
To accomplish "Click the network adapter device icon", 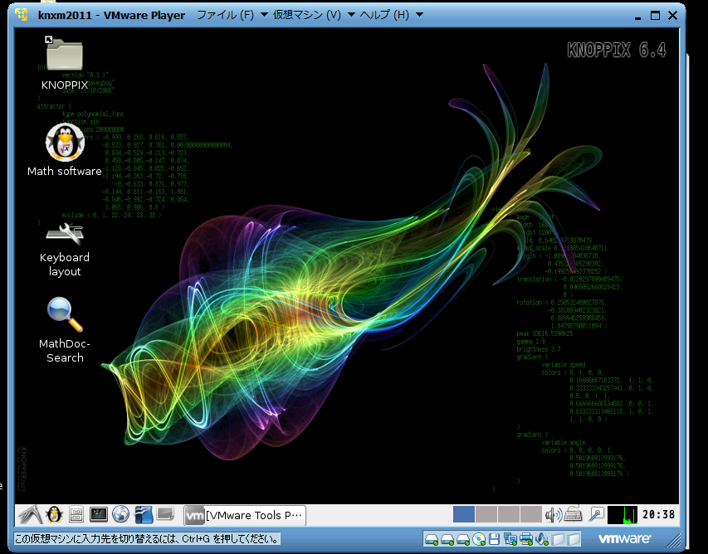I will pos(510,539).
